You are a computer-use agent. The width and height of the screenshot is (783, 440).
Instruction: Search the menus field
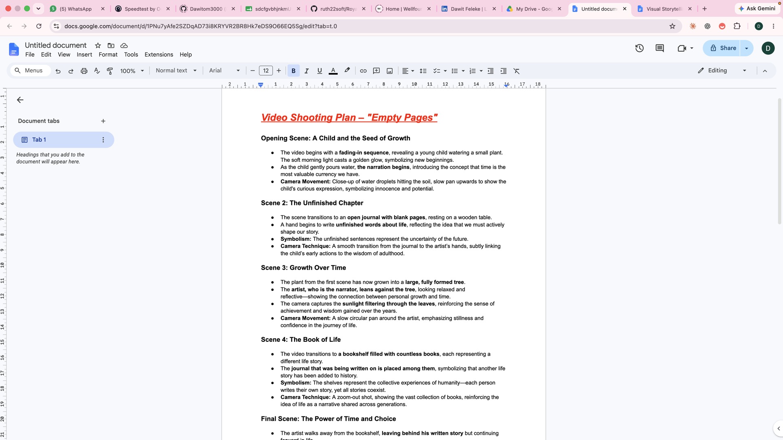point(30,70)
